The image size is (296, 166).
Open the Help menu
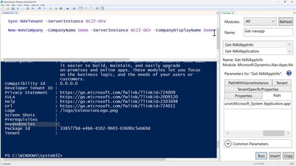(43, 5)
